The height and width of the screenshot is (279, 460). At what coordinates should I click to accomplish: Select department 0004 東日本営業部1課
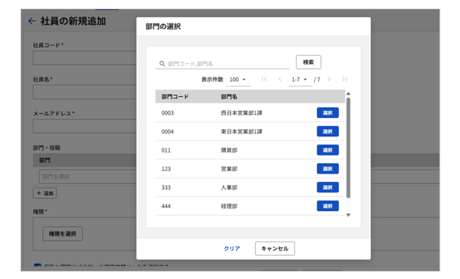pos(328,131)
